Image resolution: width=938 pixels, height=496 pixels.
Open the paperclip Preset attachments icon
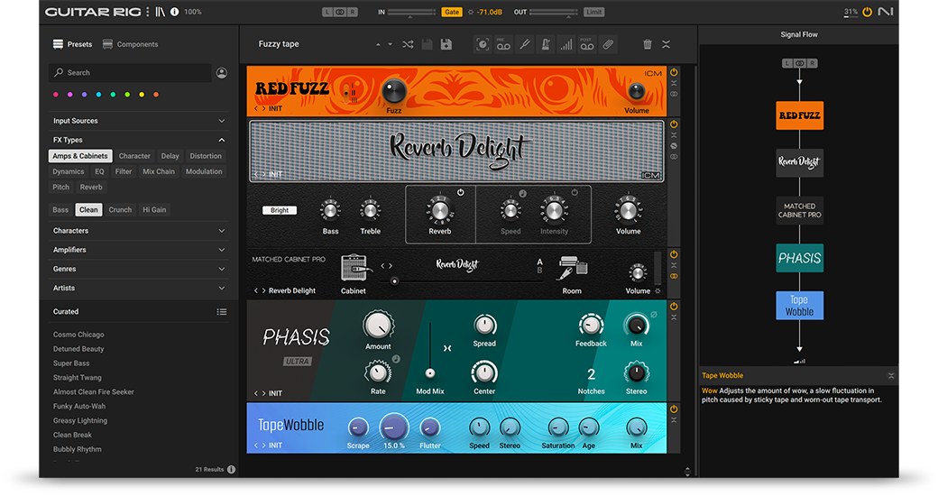click(608, 44)
